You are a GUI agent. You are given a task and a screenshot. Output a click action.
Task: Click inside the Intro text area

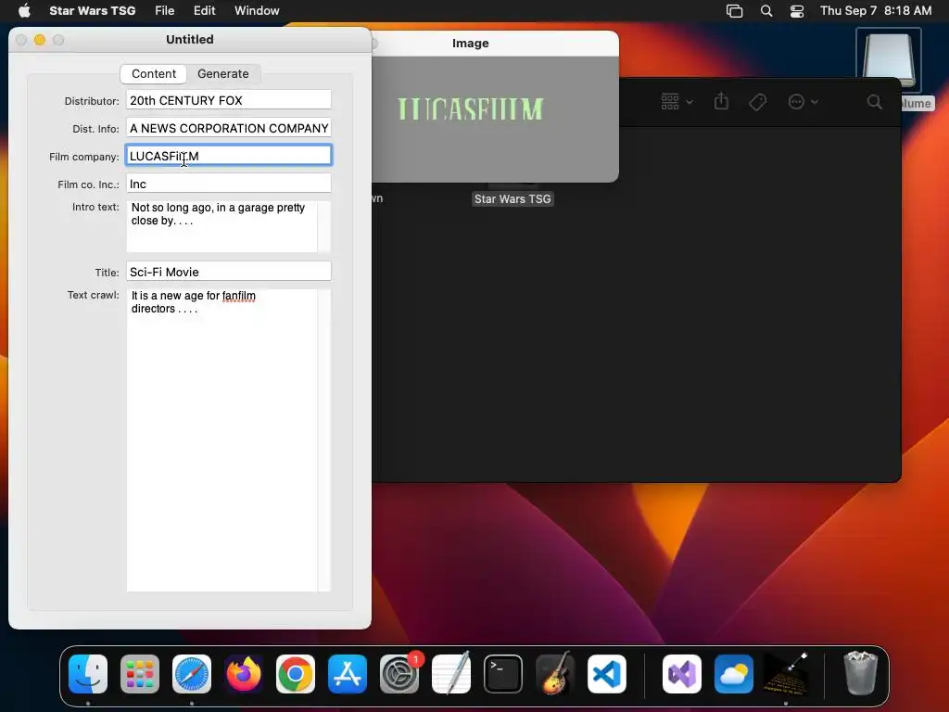coord(221,226)
